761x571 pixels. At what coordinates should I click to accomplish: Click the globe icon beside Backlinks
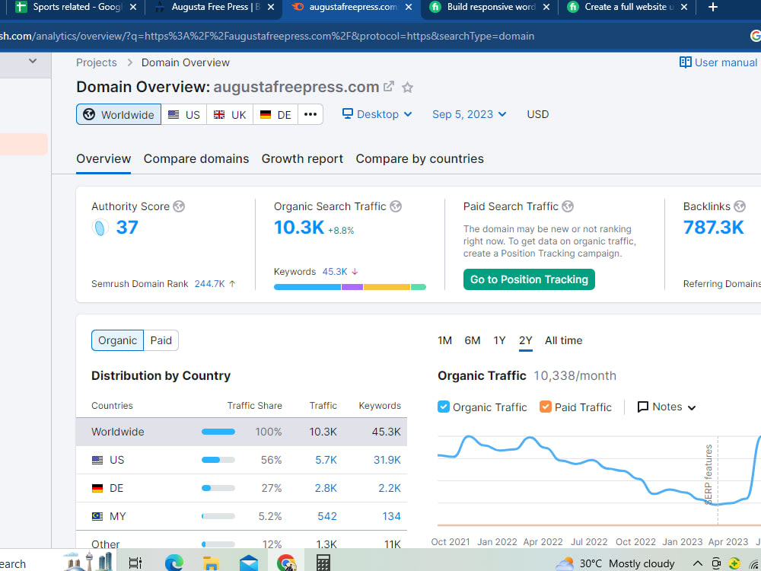(740, 206)
